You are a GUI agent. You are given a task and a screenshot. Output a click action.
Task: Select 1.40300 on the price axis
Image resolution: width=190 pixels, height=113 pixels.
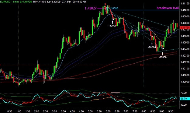tap(185, 56)
